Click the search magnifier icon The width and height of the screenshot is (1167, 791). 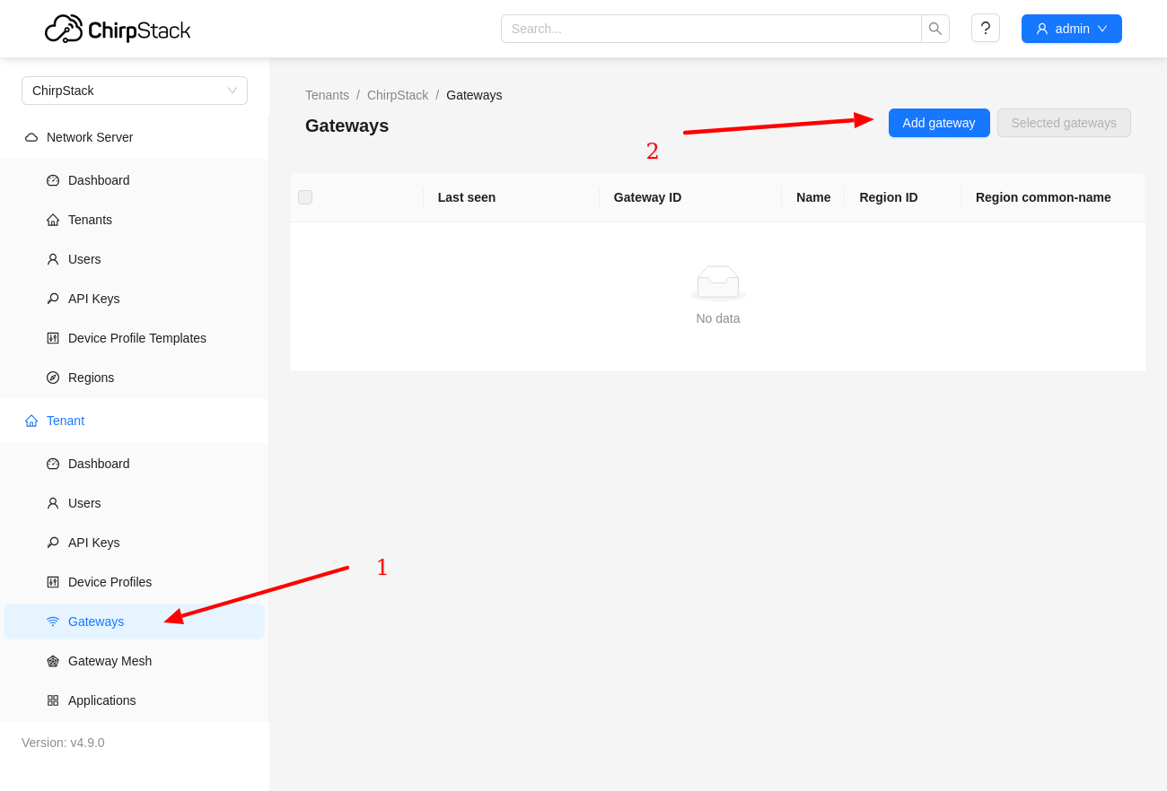point(934,29)
